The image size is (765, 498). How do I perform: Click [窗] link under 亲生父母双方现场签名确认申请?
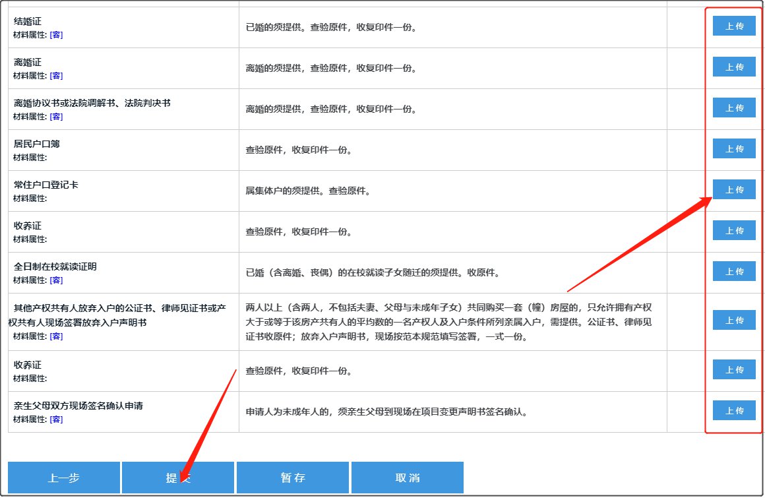point(57,420)
